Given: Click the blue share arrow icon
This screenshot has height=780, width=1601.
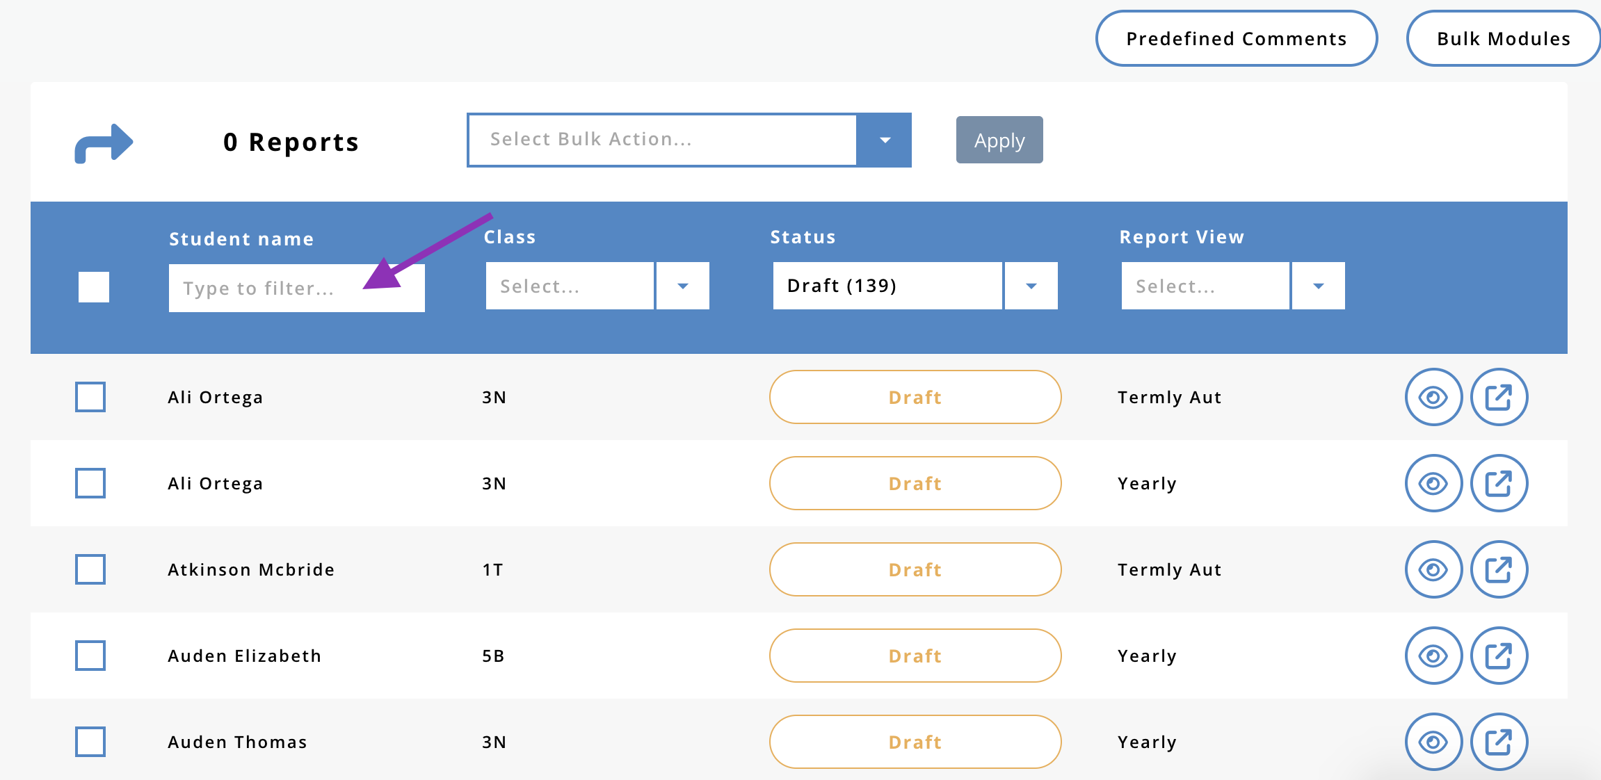Looking at the screenshot, I should [104, 143].
